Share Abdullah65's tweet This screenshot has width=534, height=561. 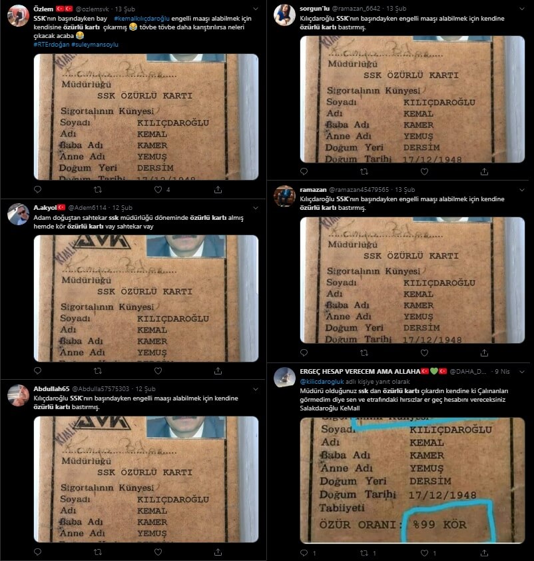[218, 552]
